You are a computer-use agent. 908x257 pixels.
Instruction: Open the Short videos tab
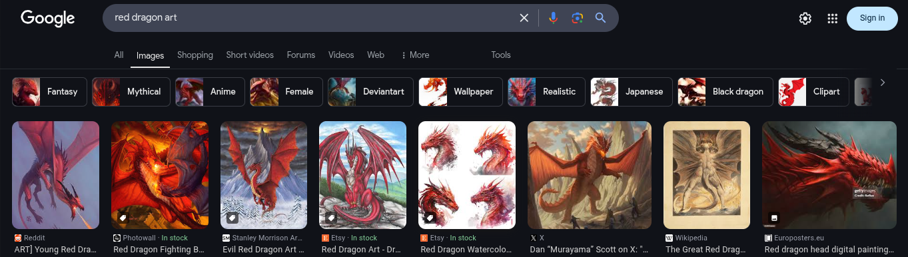pos(250,55)
